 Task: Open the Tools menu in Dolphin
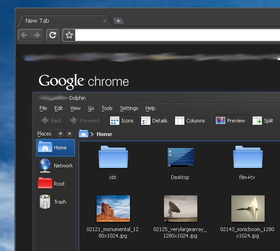[x=107, y=108]
